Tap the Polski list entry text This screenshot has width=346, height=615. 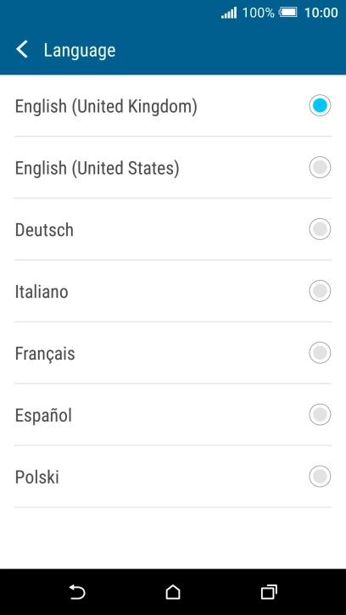tap(36, 478)
